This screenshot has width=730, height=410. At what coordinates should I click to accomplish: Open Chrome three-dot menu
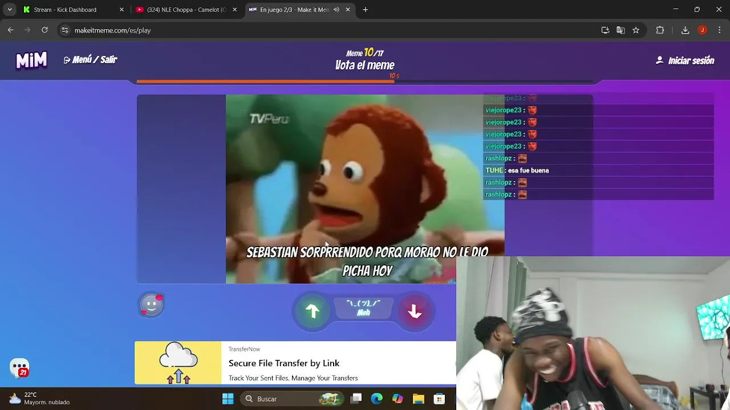pyautogui.click(x=719, y=30)
